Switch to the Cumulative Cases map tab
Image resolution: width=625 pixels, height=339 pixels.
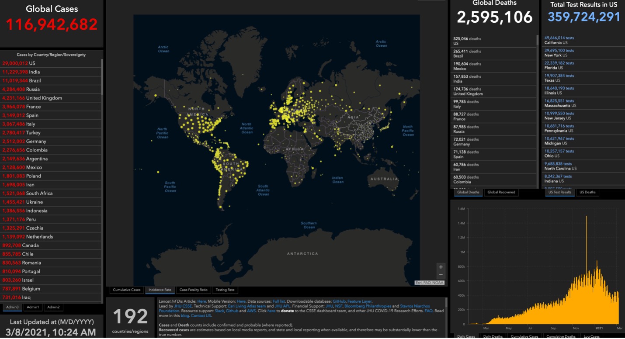pyautogui.click(x=126, y=290)
